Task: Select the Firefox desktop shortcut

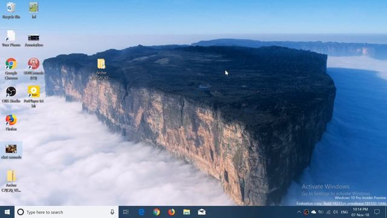Action: point(11,122)
